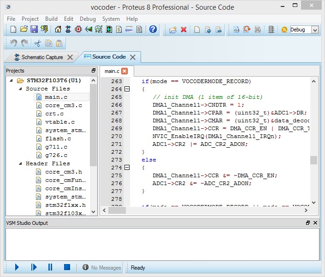Open PCB Layout red chip icon

click(78, 29)
